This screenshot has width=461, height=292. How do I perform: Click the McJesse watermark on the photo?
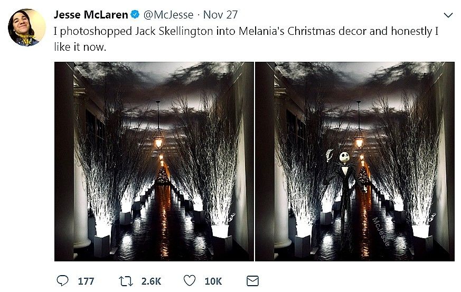(381, 231)
